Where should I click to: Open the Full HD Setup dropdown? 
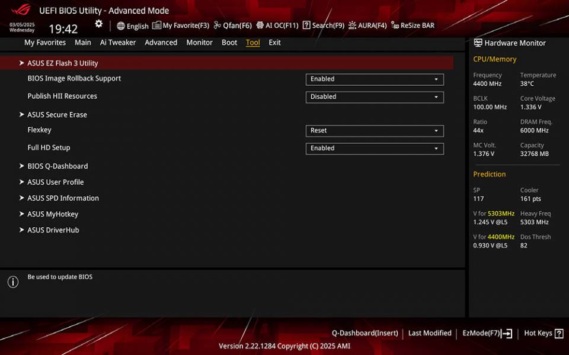click(x=375, y=148)
